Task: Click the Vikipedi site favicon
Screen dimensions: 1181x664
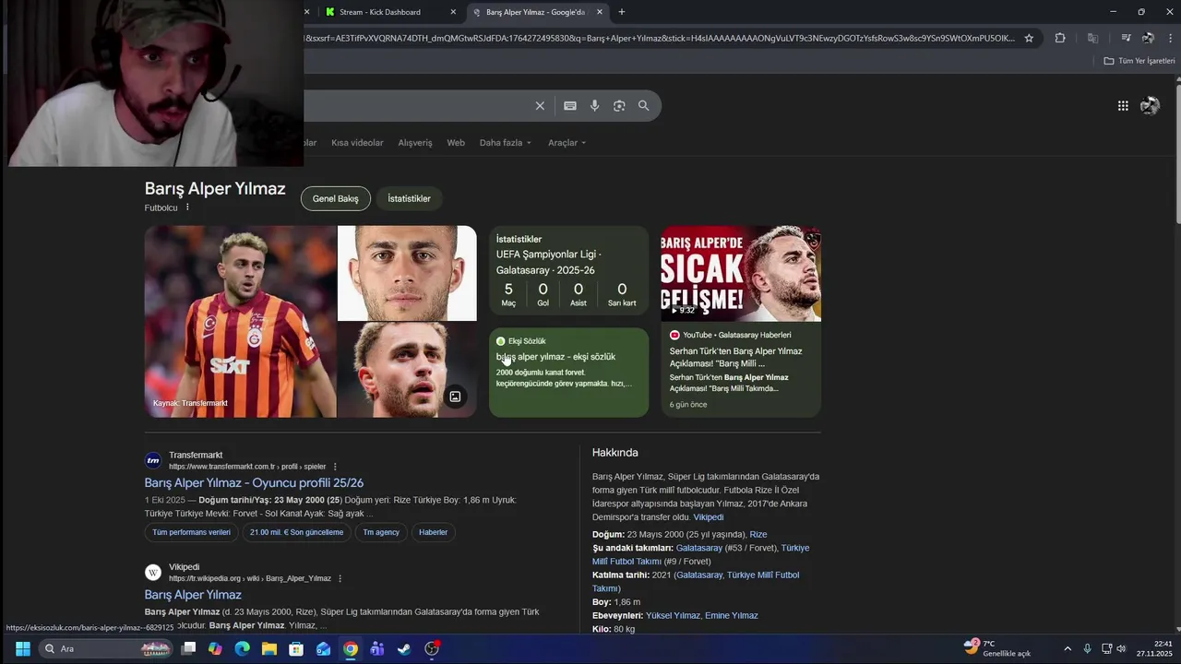Action: click(x=153, y=572)
